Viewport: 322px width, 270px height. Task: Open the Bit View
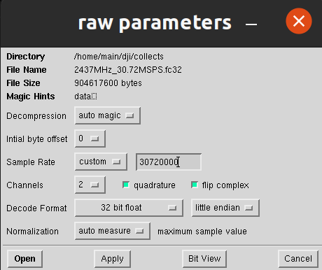click(x=204, y=259)
